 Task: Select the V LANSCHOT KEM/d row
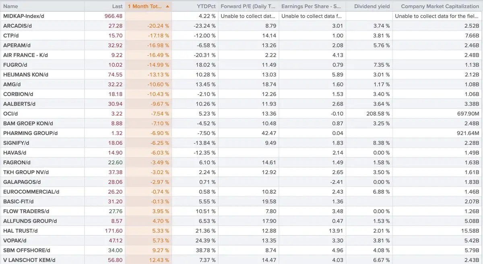[x=242, y=260]
